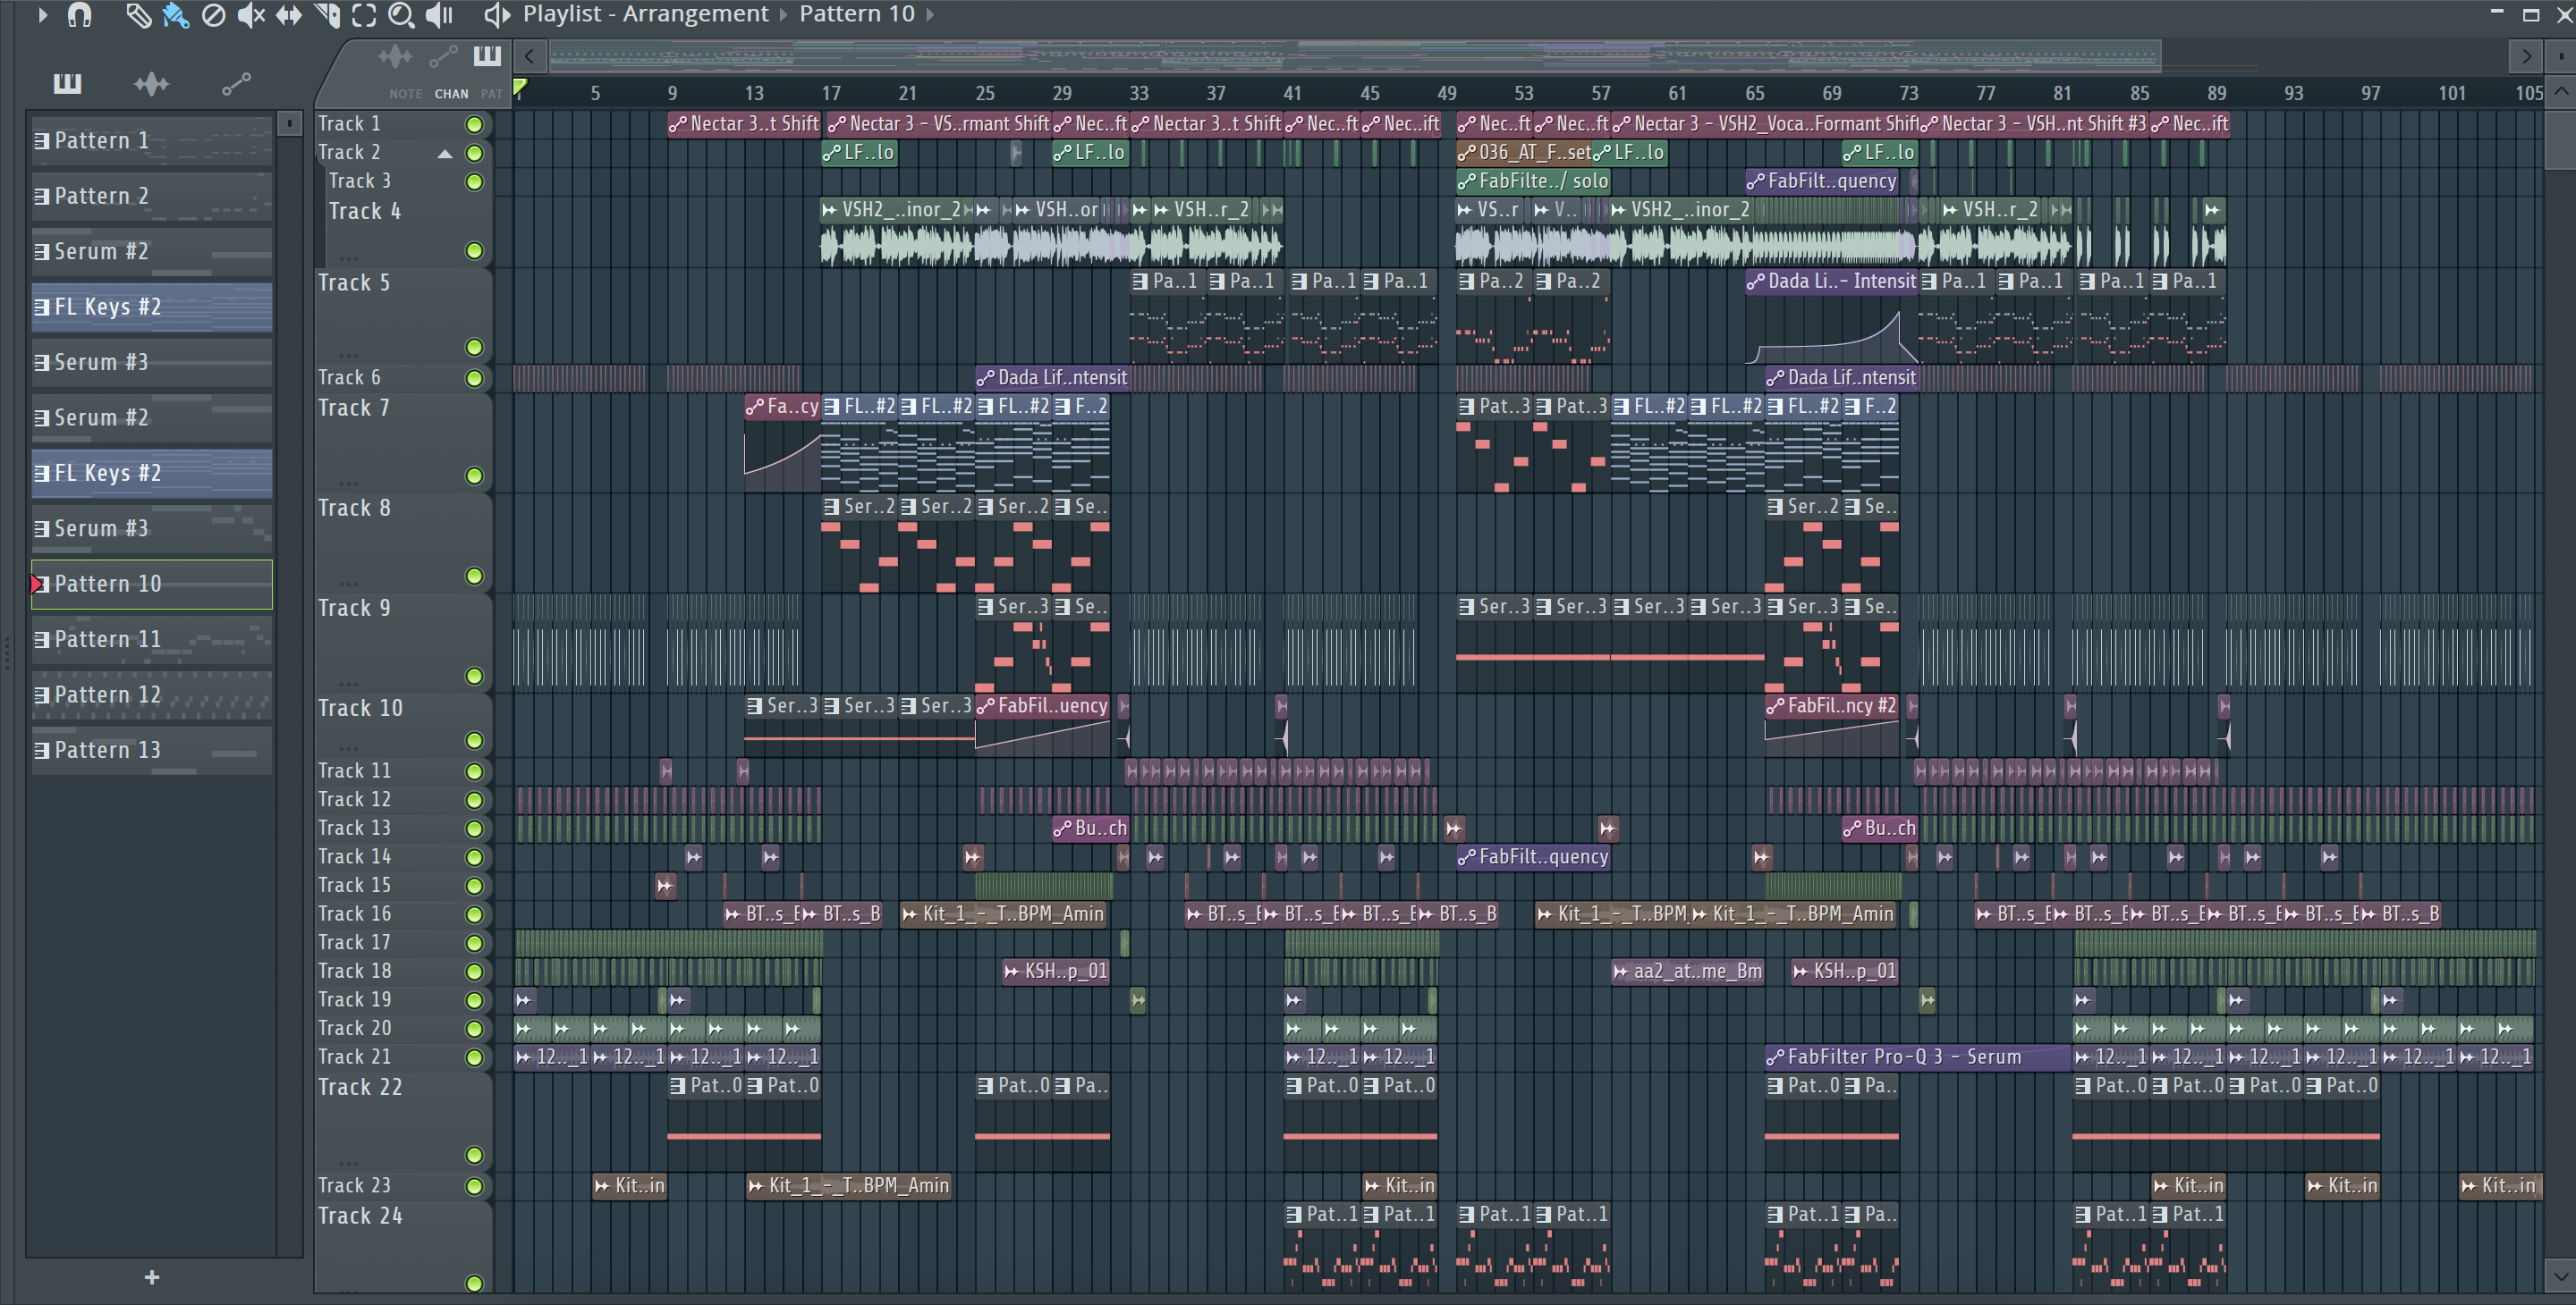Select the Mute tool
Image resolution: width=2576 pixels, height=1305 pixels.
click(x=251, y=15)
